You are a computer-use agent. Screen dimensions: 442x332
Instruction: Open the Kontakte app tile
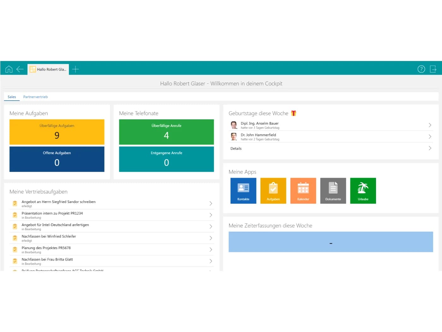[243, 191]
